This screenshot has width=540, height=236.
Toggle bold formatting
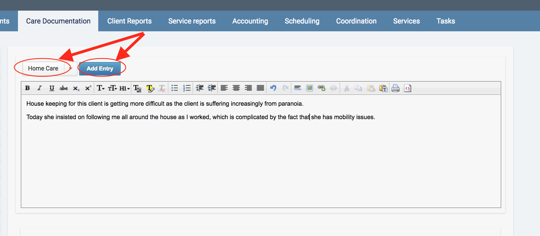point(28,88)
